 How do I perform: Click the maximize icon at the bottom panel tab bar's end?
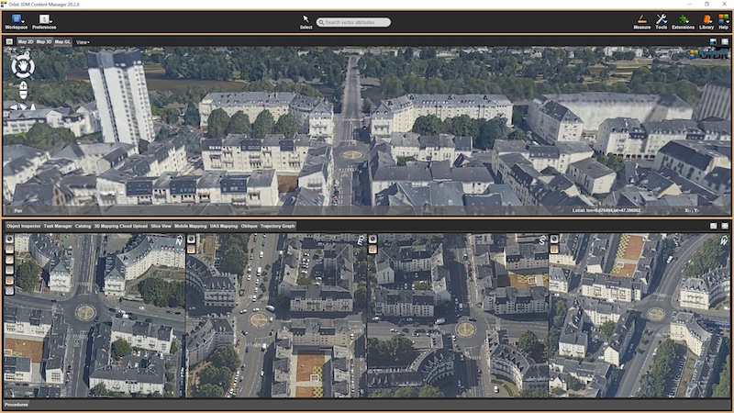point(725,226)
